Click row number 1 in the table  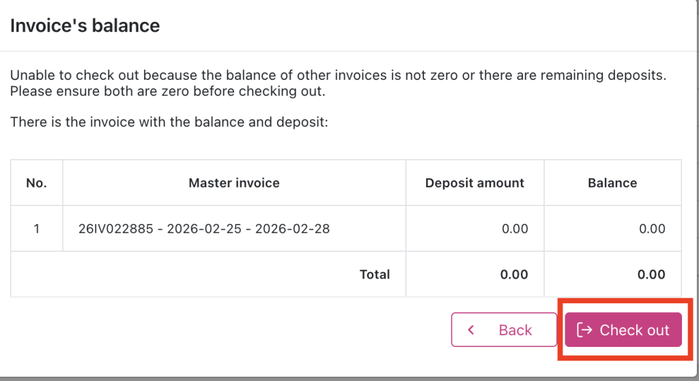coord(36,229)
